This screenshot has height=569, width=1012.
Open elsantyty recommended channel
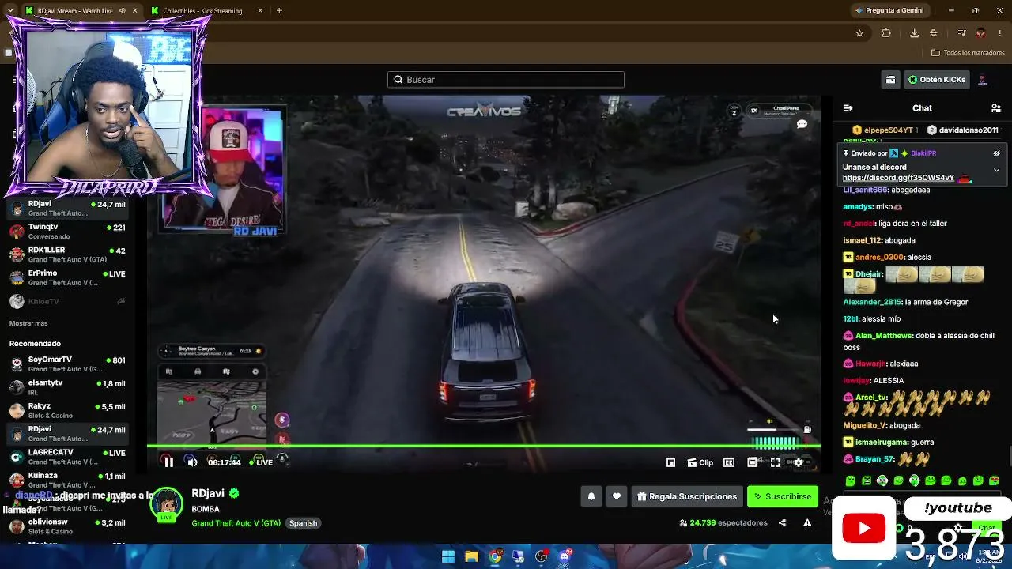coord(67,387)
